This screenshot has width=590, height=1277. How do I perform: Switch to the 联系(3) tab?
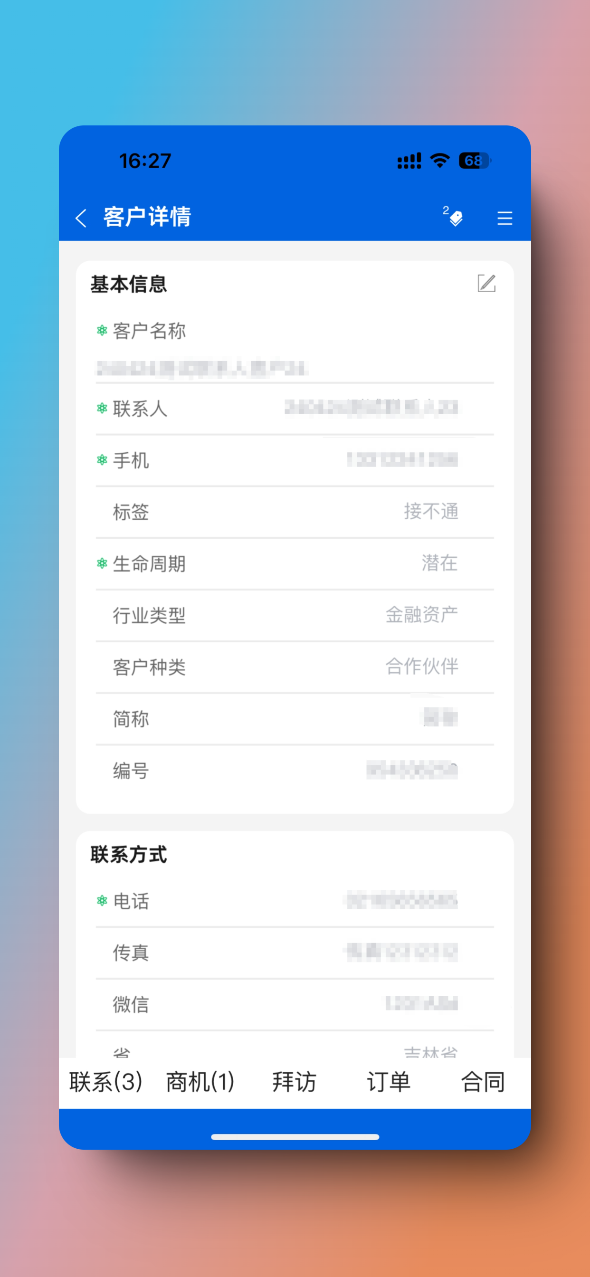pos(106,1082)
